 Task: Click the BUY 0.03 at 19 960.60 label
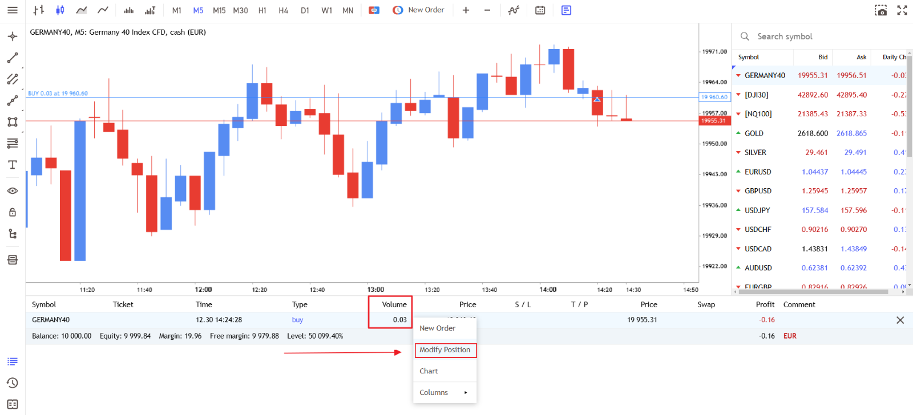tap(58, 93)
